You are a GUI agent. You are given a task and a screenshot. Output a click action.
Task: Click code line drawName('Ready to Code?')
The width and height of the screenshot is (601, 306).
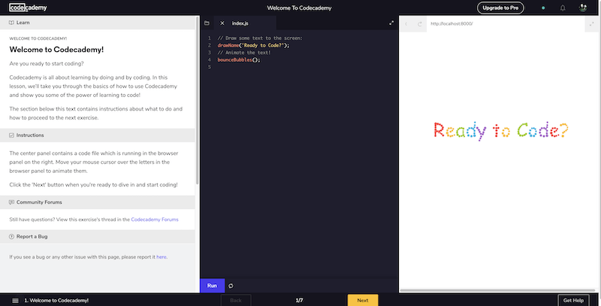pos(253,45)
